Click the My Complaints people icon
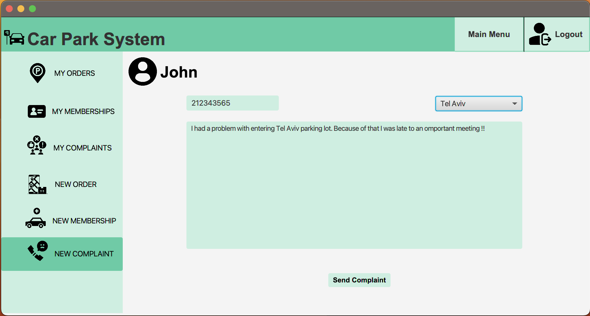The image size is (590, 316). click(37, 145)
